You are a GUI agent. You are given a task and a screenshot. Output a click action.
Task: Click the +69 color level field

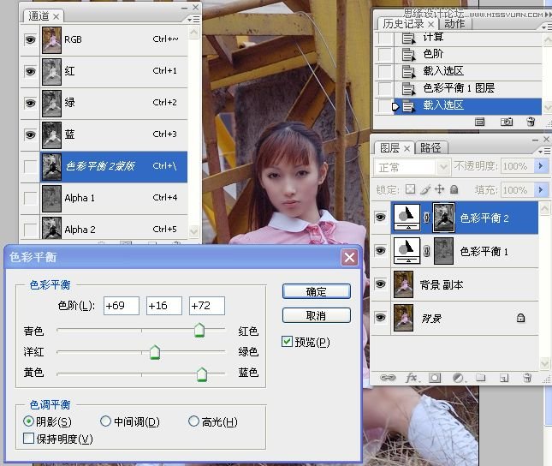click(122, 305)
